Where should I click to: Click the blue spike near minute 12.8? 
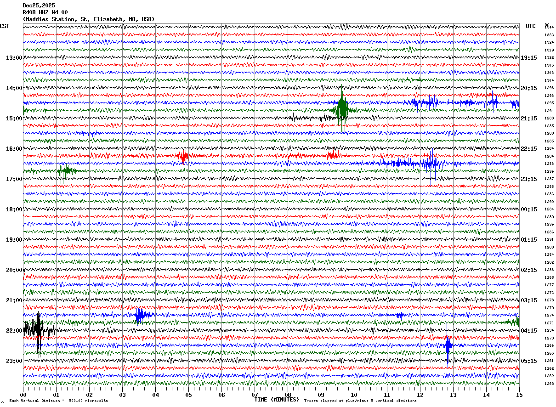point(448,345)
